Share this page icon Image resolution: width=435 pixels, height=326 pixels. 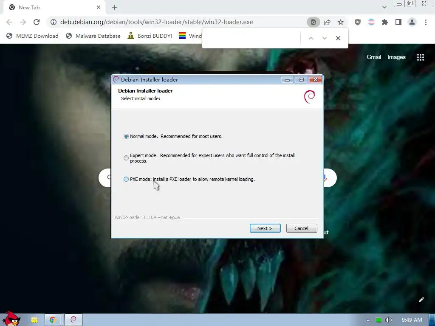tap(327, 22)
